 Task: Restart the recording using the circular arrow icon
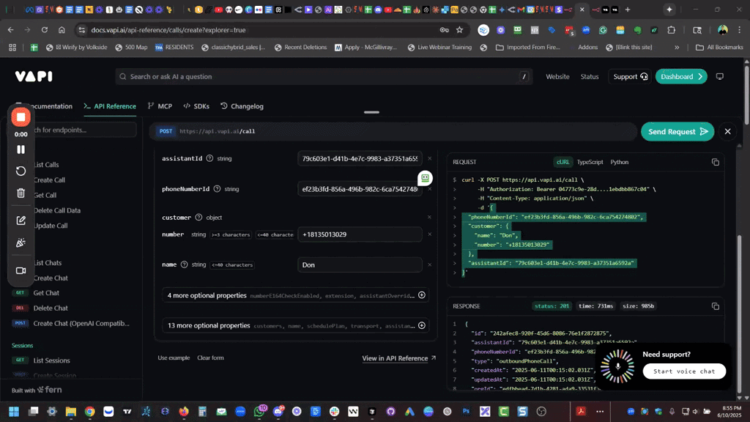click(x=21, y=171)
